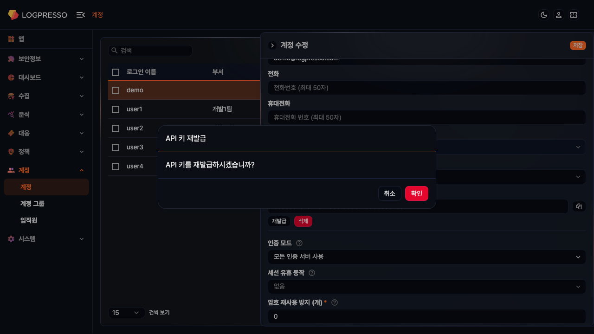Select the header checkbox above the account list
The height and width of the screenshot is (334, 594).
pyautogui.click(x=115, y=72)
